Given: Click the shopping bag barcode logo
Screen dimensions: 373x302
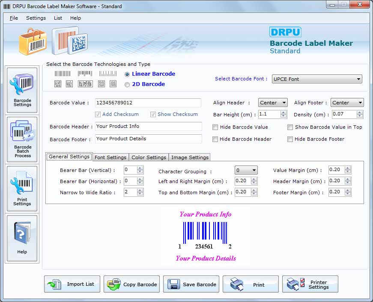Looking at the screenshot, I should 33,42.
